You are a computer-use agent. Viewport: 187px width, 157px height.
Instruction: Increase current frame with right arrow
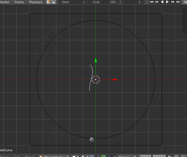[x=143, y=2]
